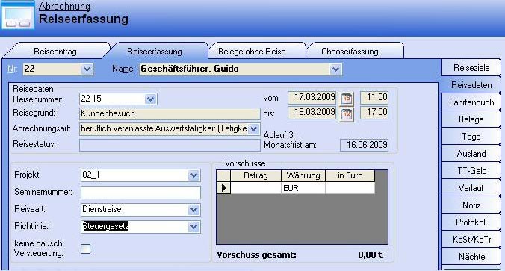The width and height of the screenshot is (505, 271).
Task: Click the empty Reisestatus field
Action: click(x=170, y=145)
